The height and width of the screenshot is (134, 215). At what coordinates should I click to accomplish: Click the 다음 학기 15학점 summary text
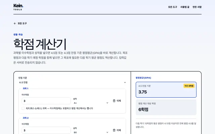click(166, 125)
